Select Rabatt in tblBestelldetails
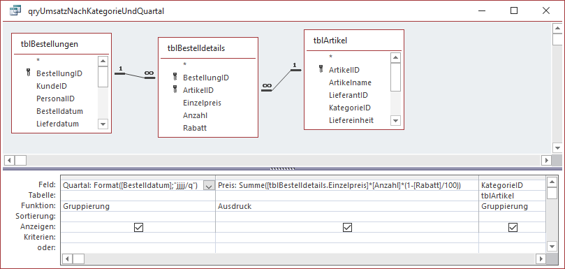 tap(195, 128)
